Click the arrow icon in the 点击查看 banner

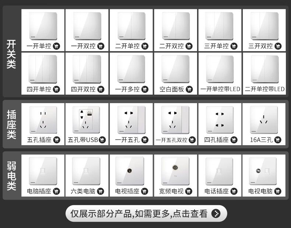[216, 213]
